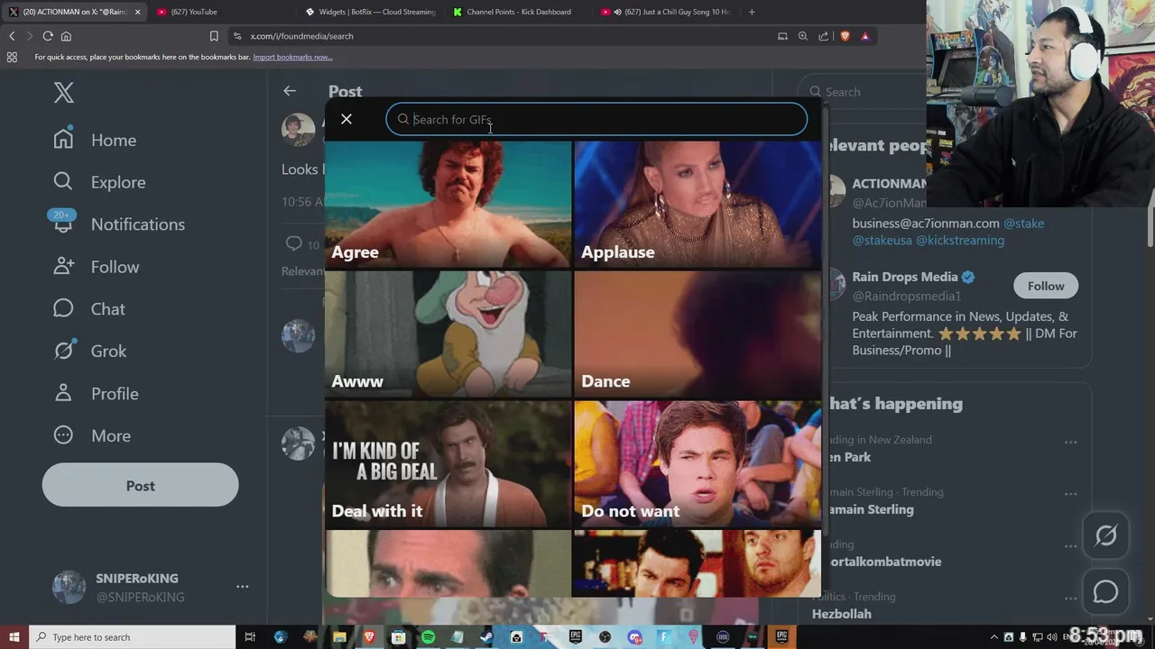Open Notifications in X sidebar
Screen dimensions: 1155x649
[x=118, y=224]
